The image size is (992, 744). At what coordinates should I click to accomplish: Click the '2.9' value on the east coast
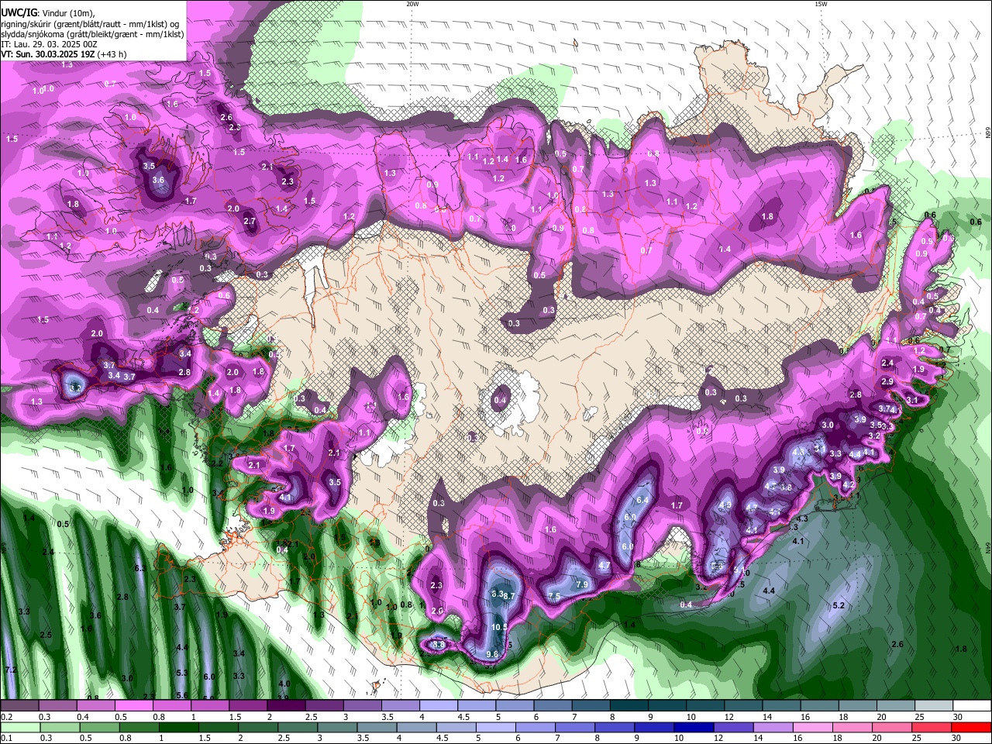pos(887,382)
